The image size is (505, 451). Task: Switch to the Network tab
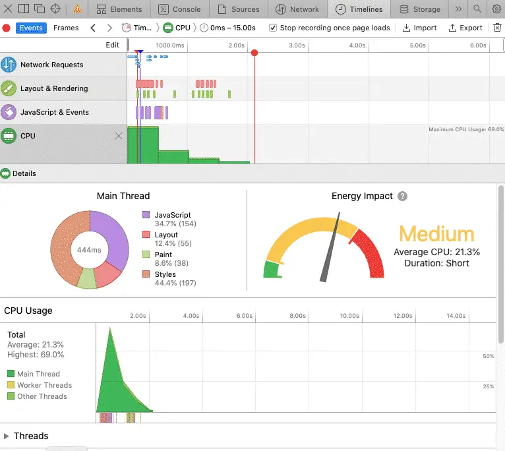(297, 9)
